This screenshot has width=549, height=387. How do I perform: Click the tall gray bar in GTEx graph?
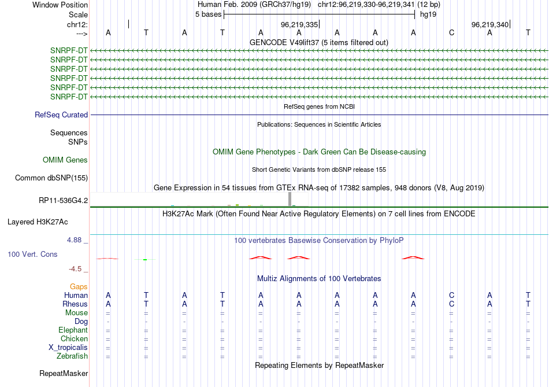click(290, 199)
